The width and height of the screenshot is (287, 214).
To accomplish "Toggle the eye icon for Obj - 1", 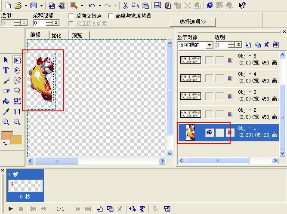I will pyautogui.click(x=210, y=133).
